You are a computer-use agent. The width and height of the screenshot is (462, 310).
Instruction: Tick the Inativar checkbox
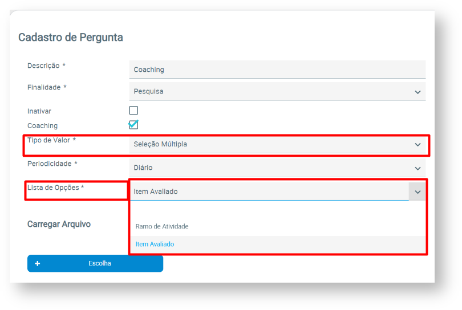(x=133, y=111)
